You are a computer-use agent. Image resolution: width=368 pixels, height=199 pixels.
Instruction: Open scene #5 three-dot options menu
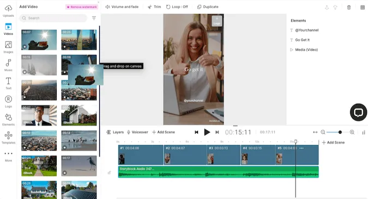pos(301,148)
